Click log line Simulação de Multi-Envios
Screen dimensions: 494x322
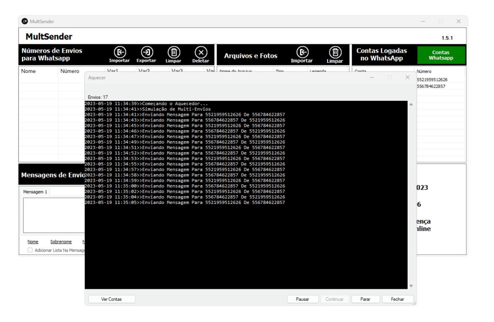coord(148,109)
